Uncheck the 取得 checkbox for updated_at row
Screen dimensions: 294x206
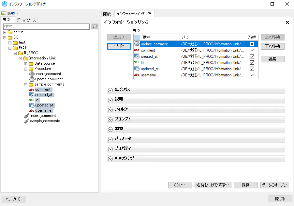click(252, 69)
